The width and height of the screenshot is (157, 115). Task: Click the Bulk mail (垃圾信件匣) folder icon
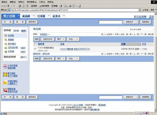pos(6,48)
